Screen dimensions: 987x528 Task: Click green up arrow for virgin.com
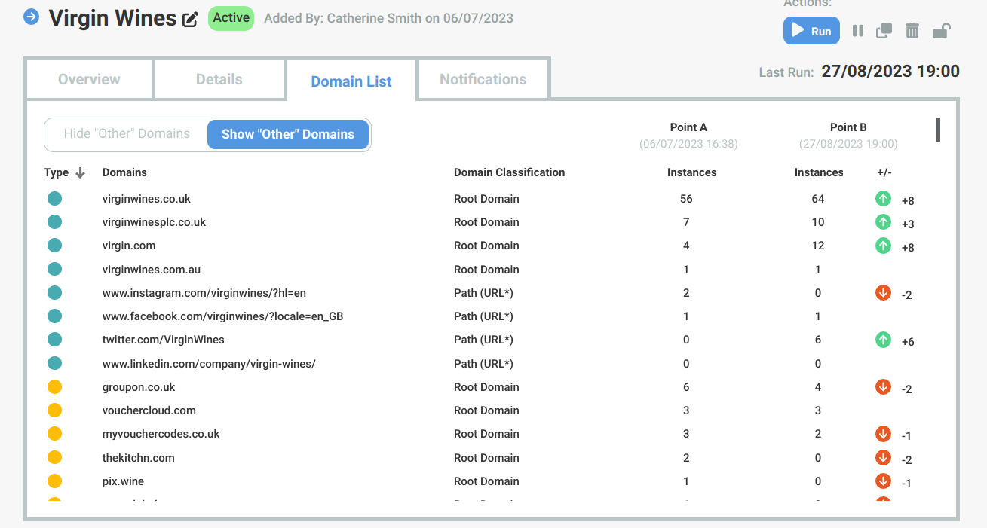883,246
